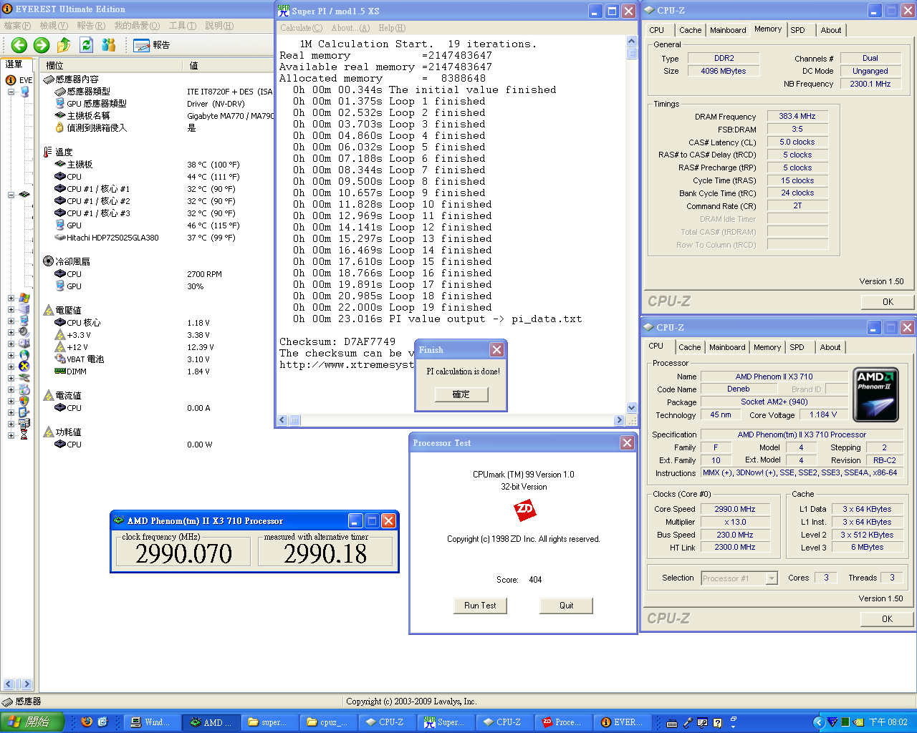917x733 pixels.
Task: Expand hidden system tray icons arrow
Action: tap(818, 722)
